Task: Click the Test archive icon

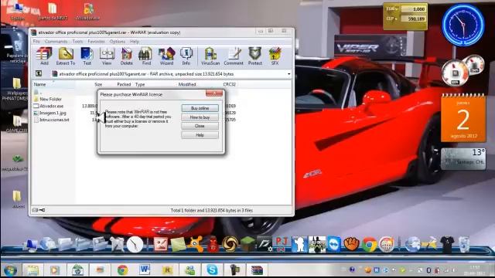Action: coord(87,56)
